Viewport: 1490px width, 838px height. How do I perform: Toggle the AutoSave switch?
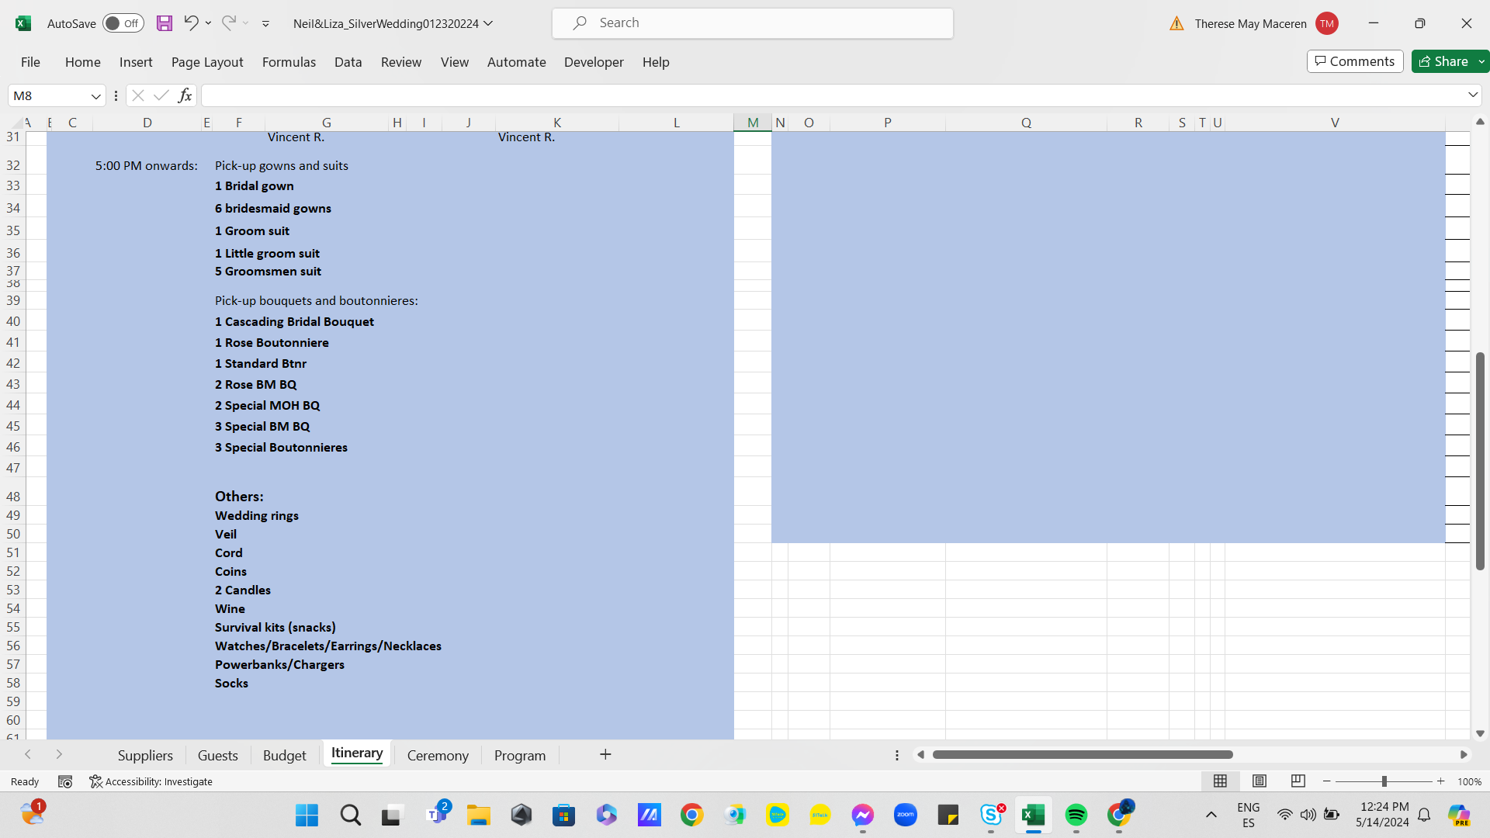[x=123, y=23]
